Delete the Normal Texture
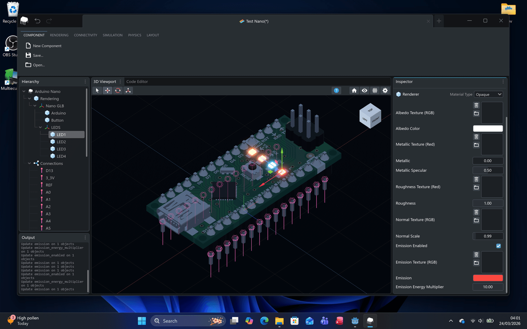The height and width of the screenshot is (329, 527). (476, 212)
